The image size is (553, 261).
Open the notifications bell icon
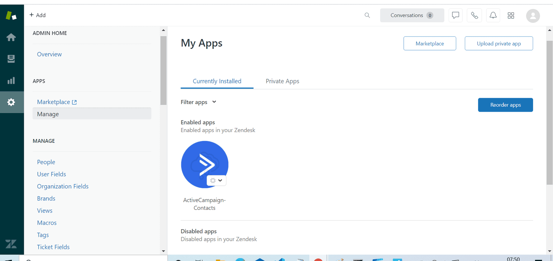point(493,15)
